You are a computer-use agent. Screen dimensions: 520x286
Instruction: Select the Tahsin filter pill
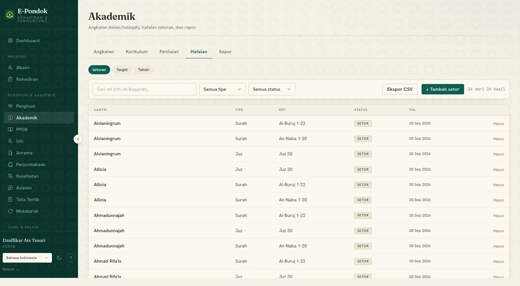coord(144,70)
